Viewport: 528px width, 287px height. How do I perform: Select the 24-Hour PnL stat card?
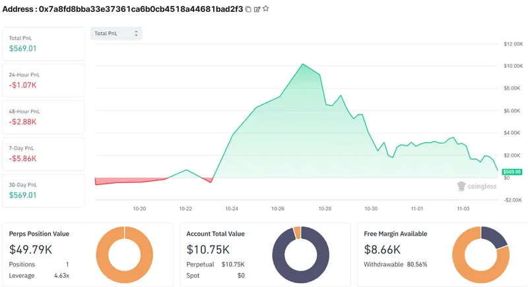[x=44, y=80]
